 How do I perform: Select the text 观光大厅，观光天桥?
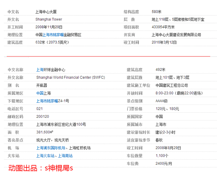[x=53, y=140]
